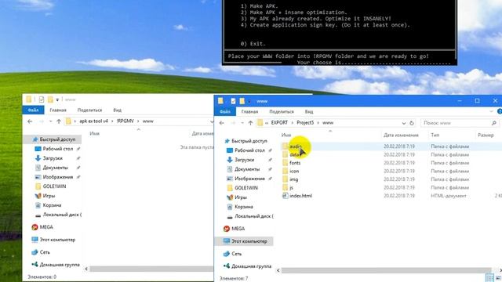Open Сеть in the right sidebar
The width and height of the screenshot is (502, 282).
[232, 254]
